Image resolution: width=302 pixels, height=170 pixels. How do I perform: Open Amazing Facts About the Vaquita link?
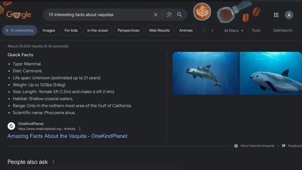(67, 136)
